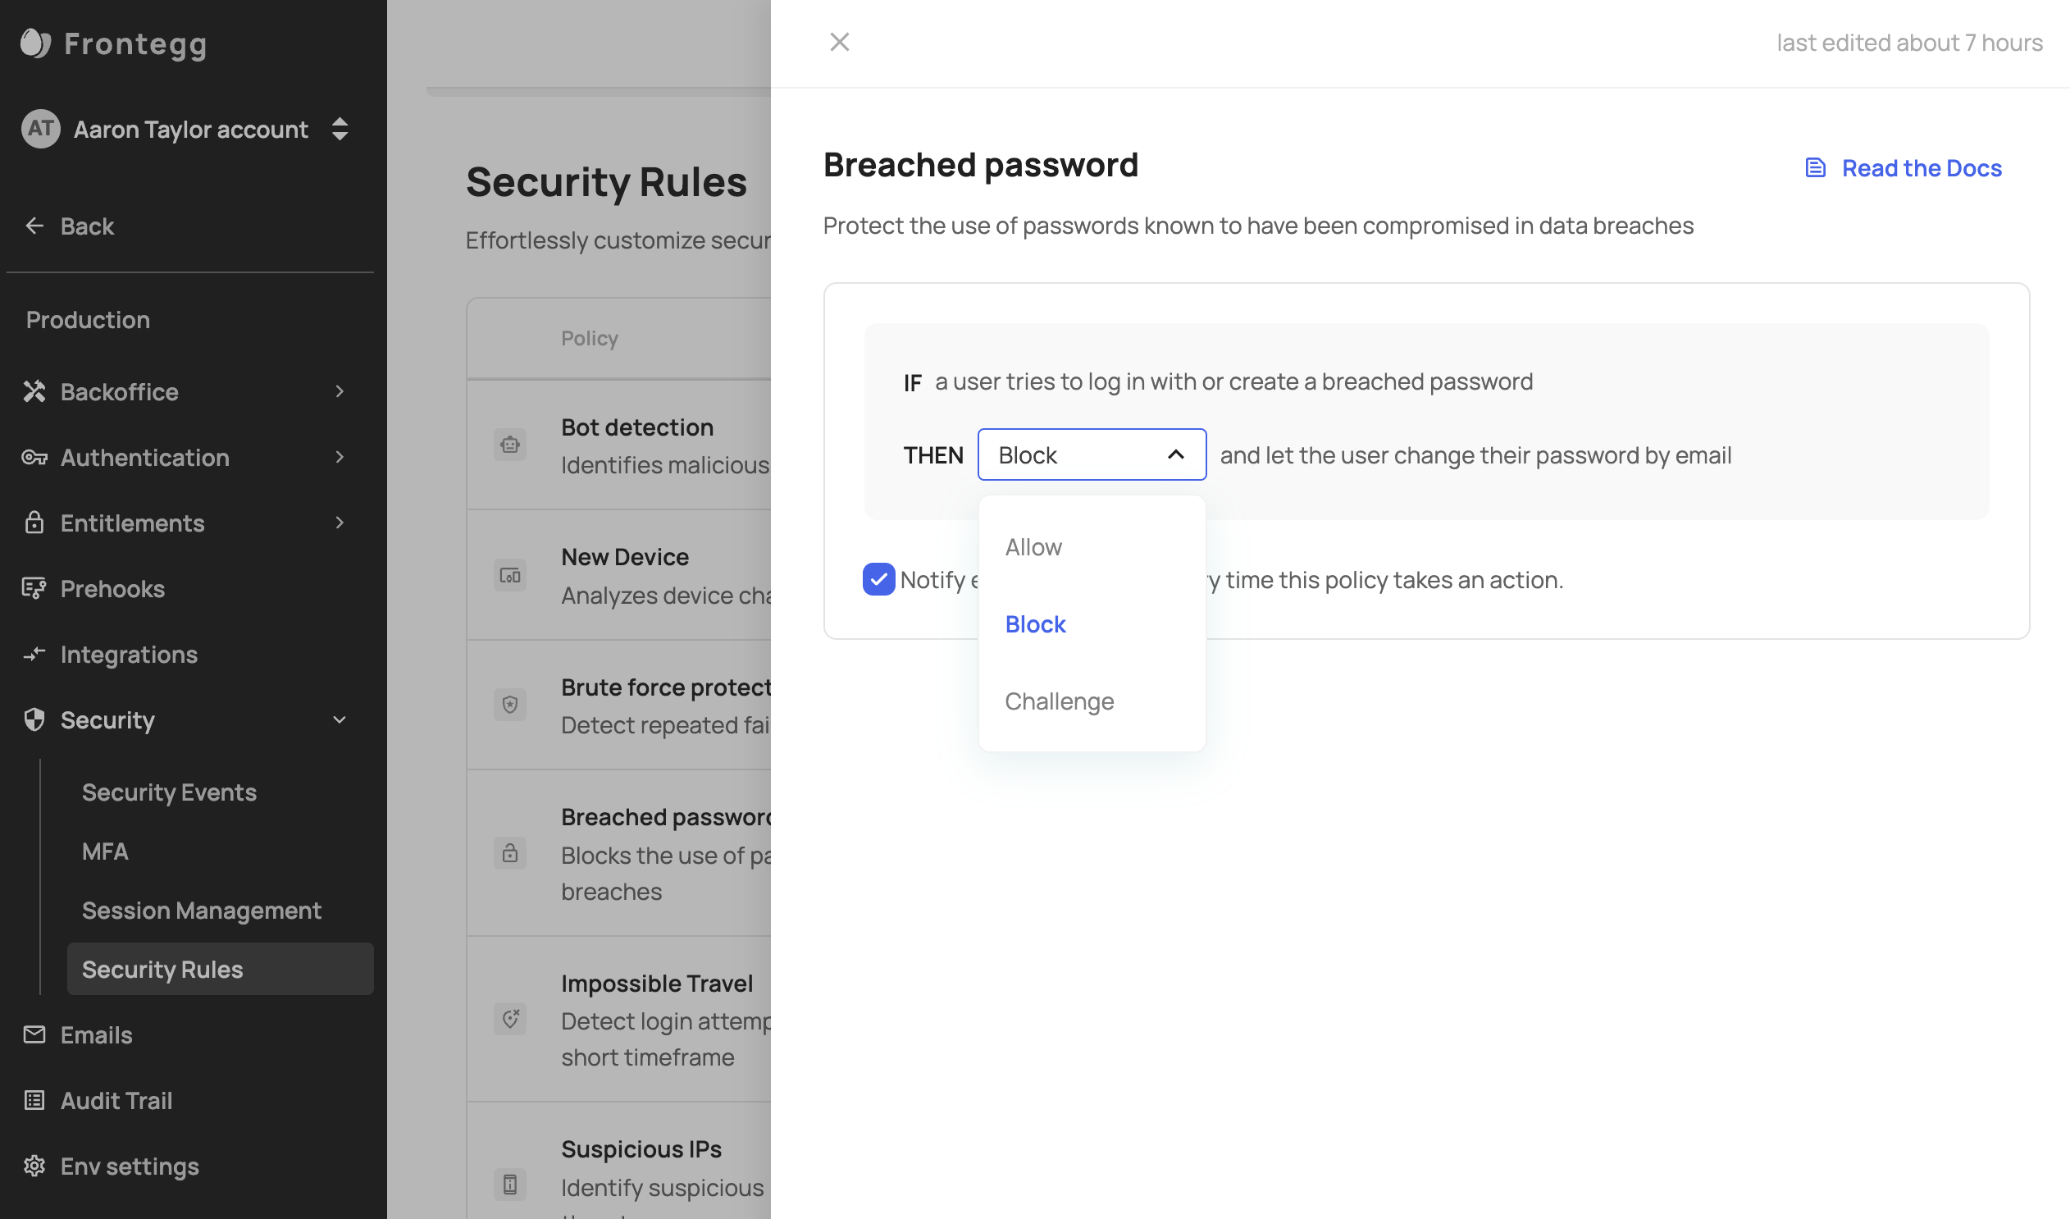2070x1219 pixels.
Task: Close the Breached password side panel
Action: pos(839,42)
